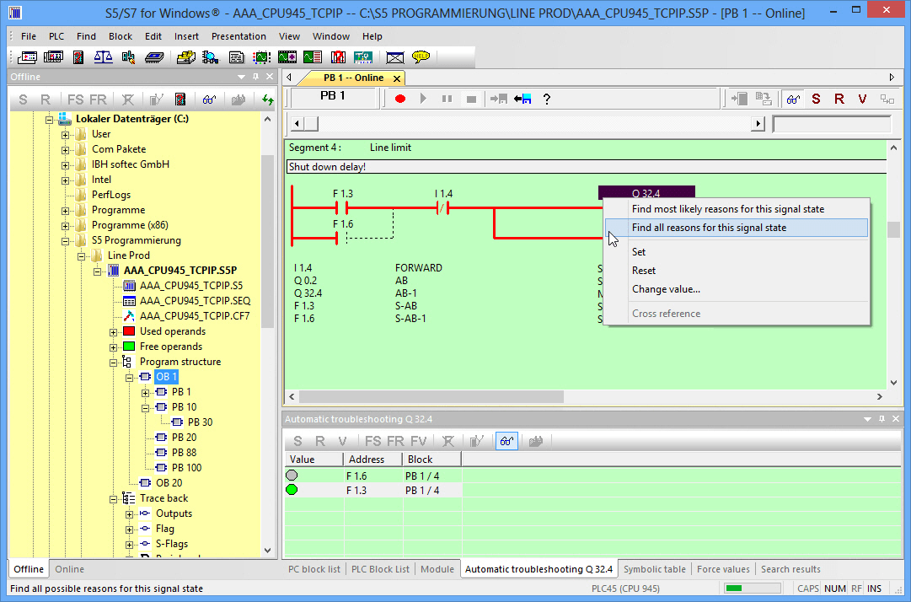911x602 pixels.
Task: Pin the Offline panel
Action: point(255,77)
